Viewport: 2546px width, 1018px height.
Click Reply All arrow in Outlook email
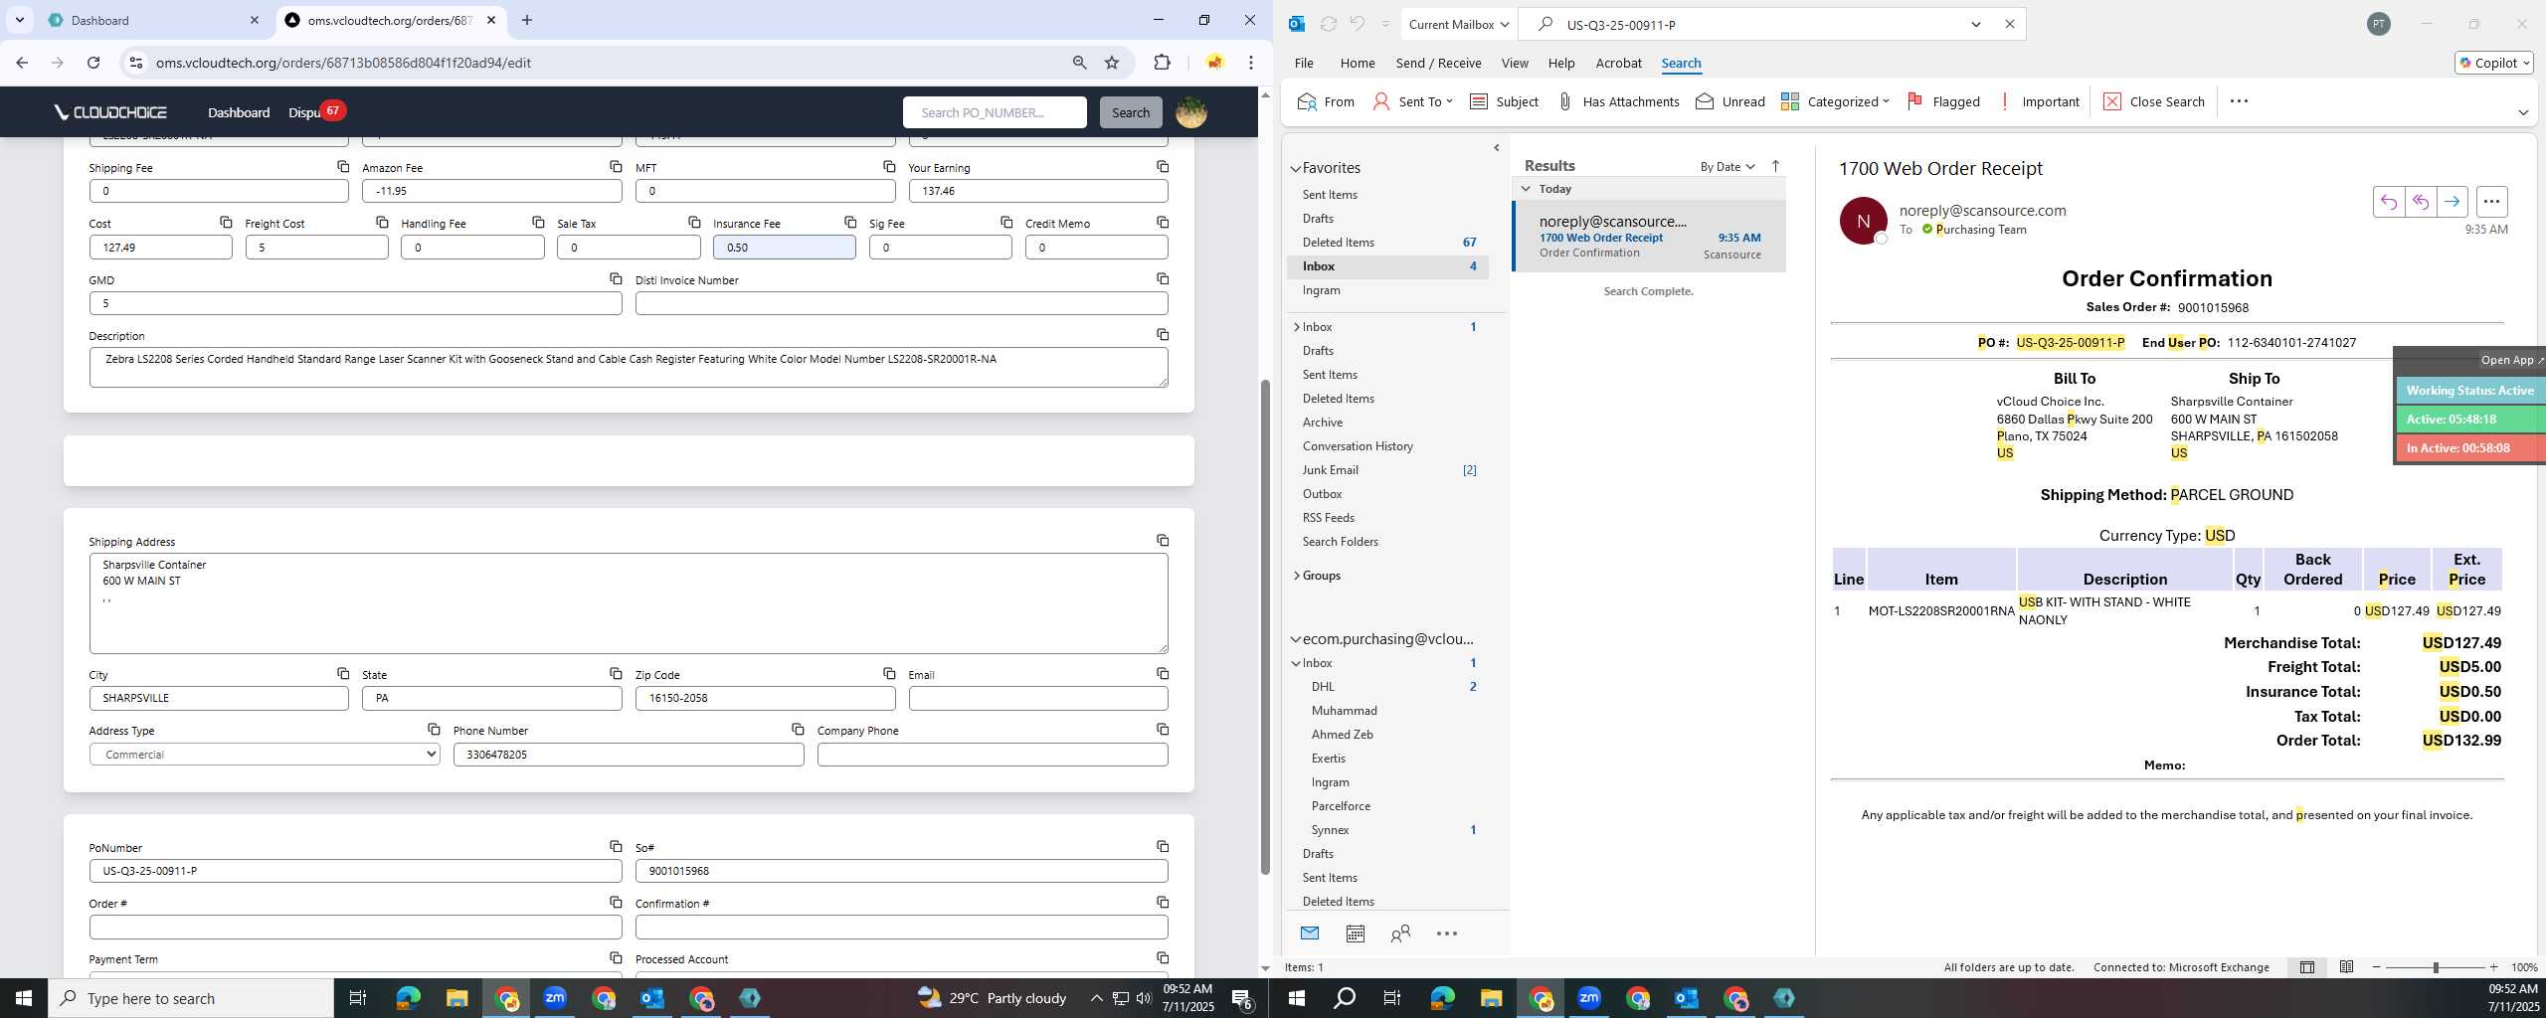2420,201
